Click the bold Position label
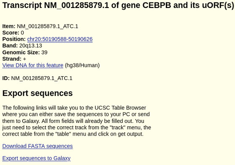 tap(14, 39)
